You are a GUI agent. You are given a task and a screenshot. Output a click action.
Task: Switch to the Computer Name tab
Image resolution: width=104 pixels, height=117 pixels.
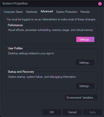13,12
